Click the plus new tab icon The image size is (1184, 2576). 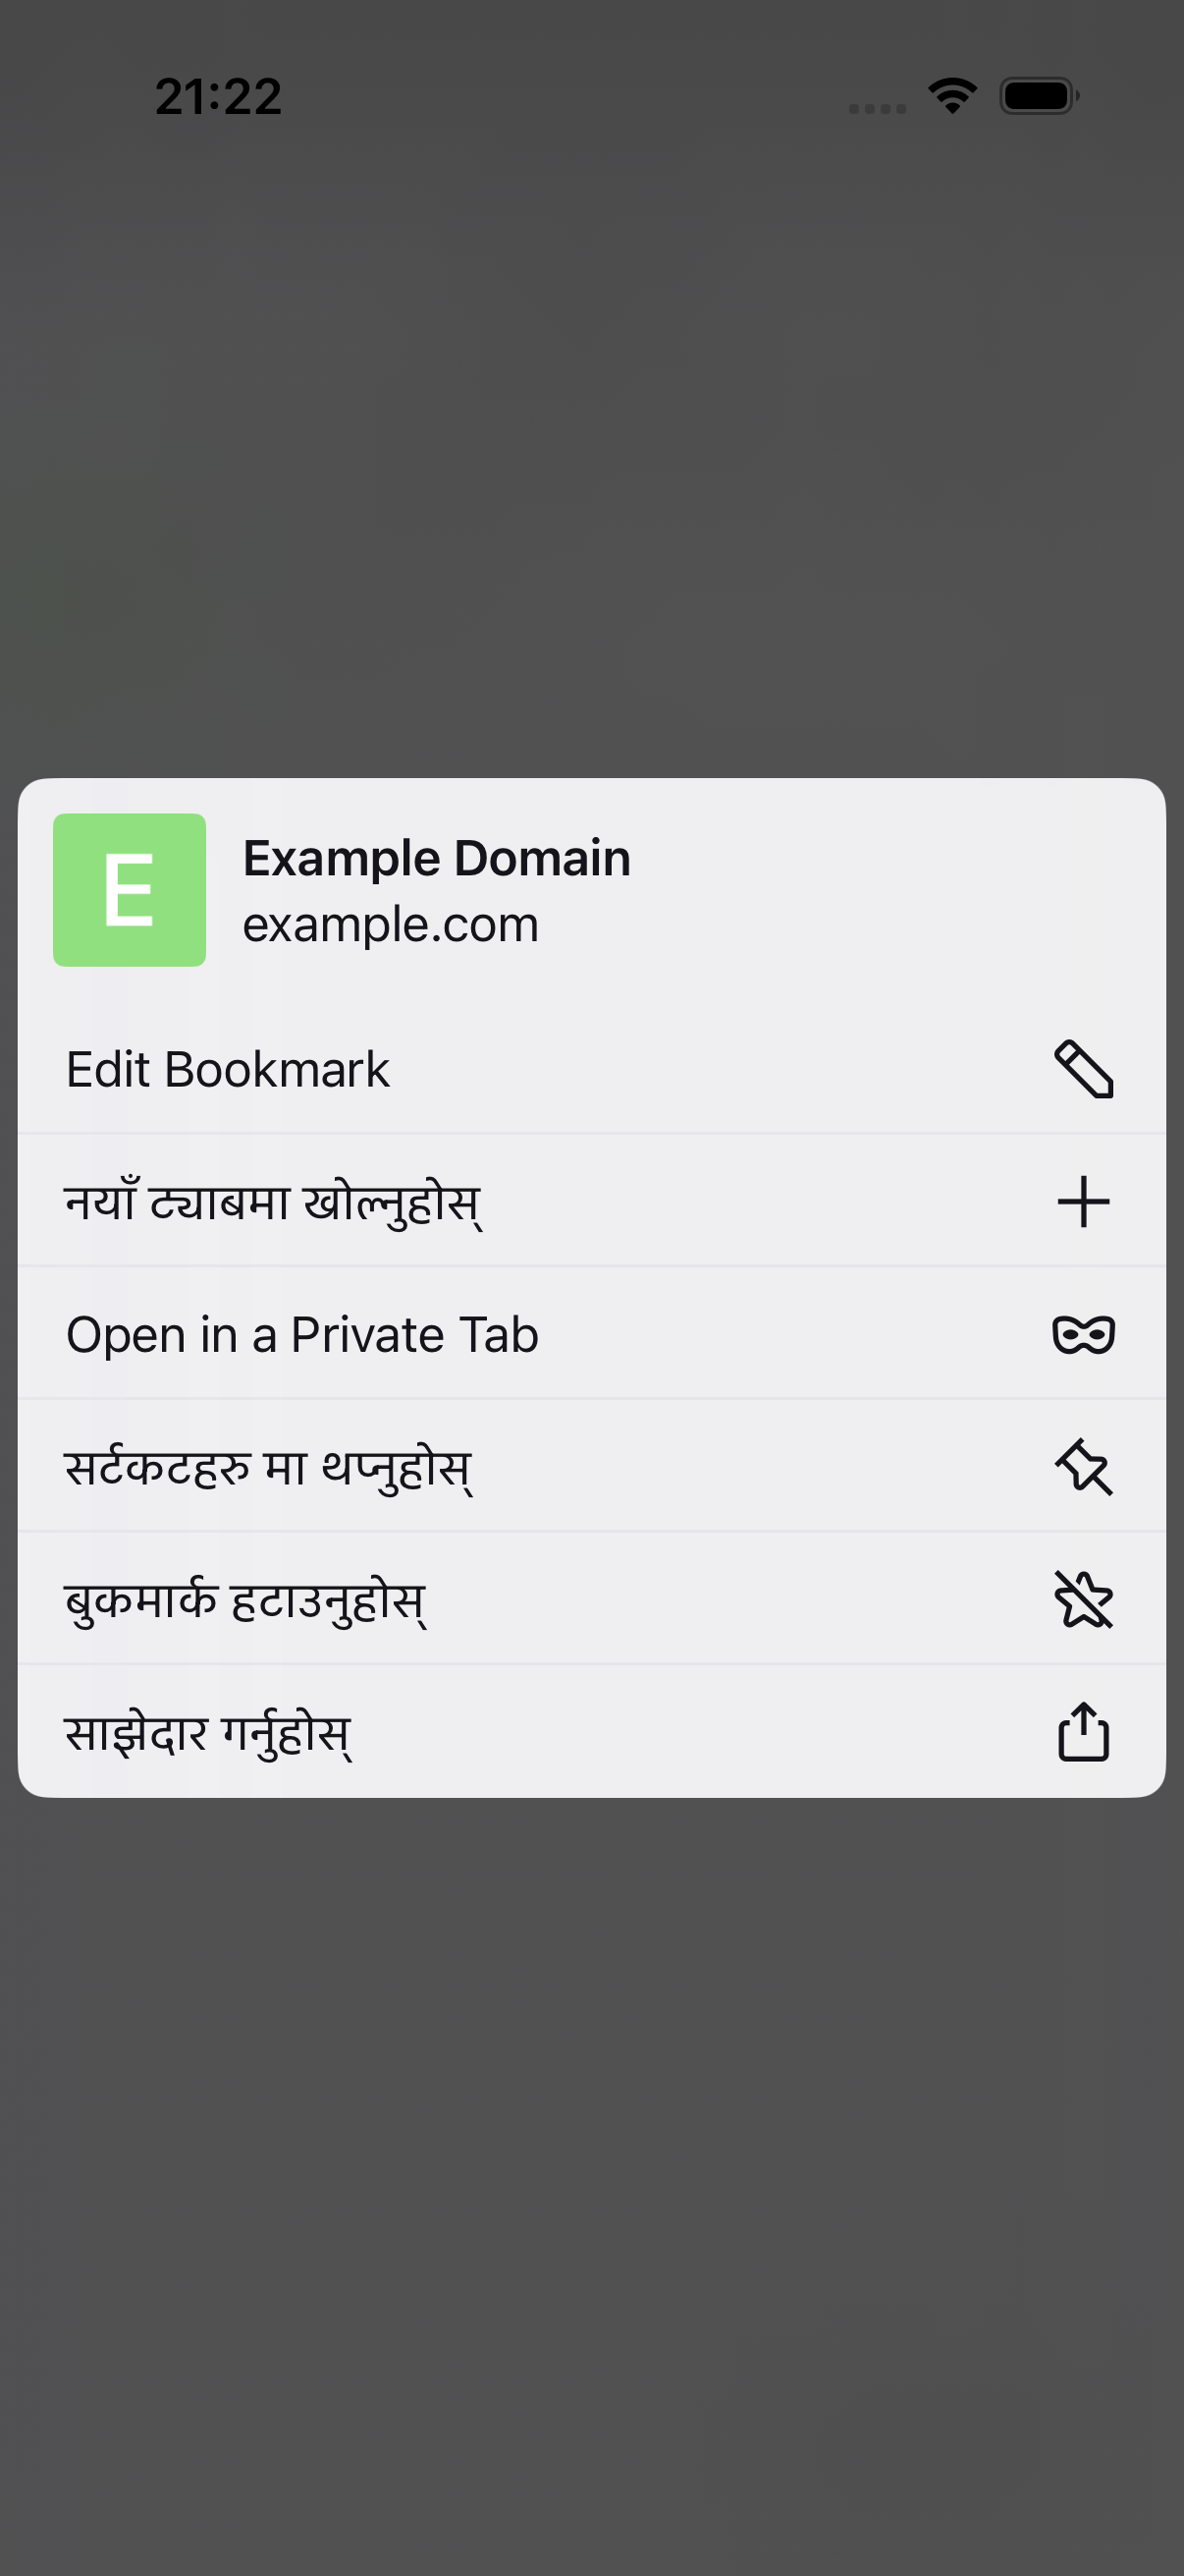point(1083,1201)
